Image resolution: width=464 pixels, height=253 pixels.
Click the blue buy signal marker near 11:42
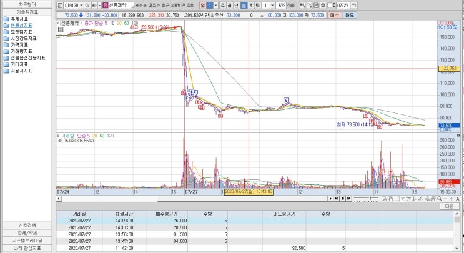(286, 101)
